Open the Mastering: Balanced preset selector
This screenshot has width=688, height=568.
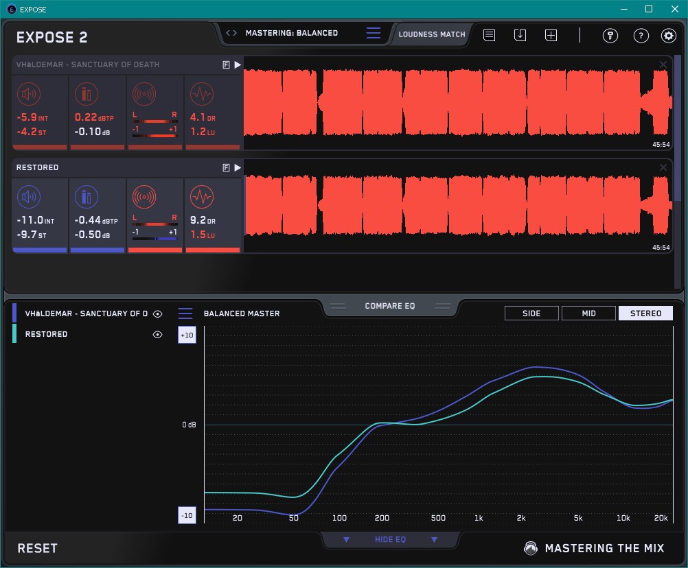[x=291, y=33]
